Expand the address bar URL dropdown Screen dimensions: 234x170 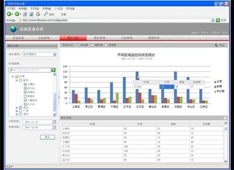coord(213,20)
